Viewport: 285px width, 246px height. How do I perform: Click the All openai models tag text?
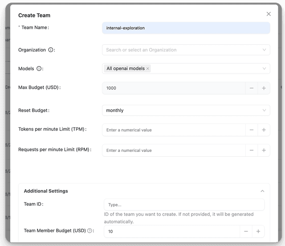coord(126,68)
